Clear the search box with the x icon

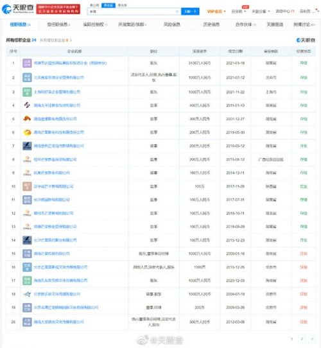coord(177,12)
